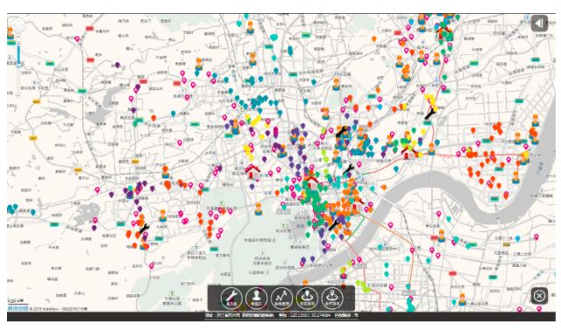The image size is (561, 330).
Task: Click the colored location-pin layer button
Action: click(x=307, y=298)
